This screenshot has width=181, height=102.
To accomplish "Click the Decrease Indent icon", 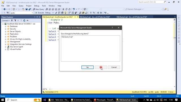I will (x=98, y=13).
